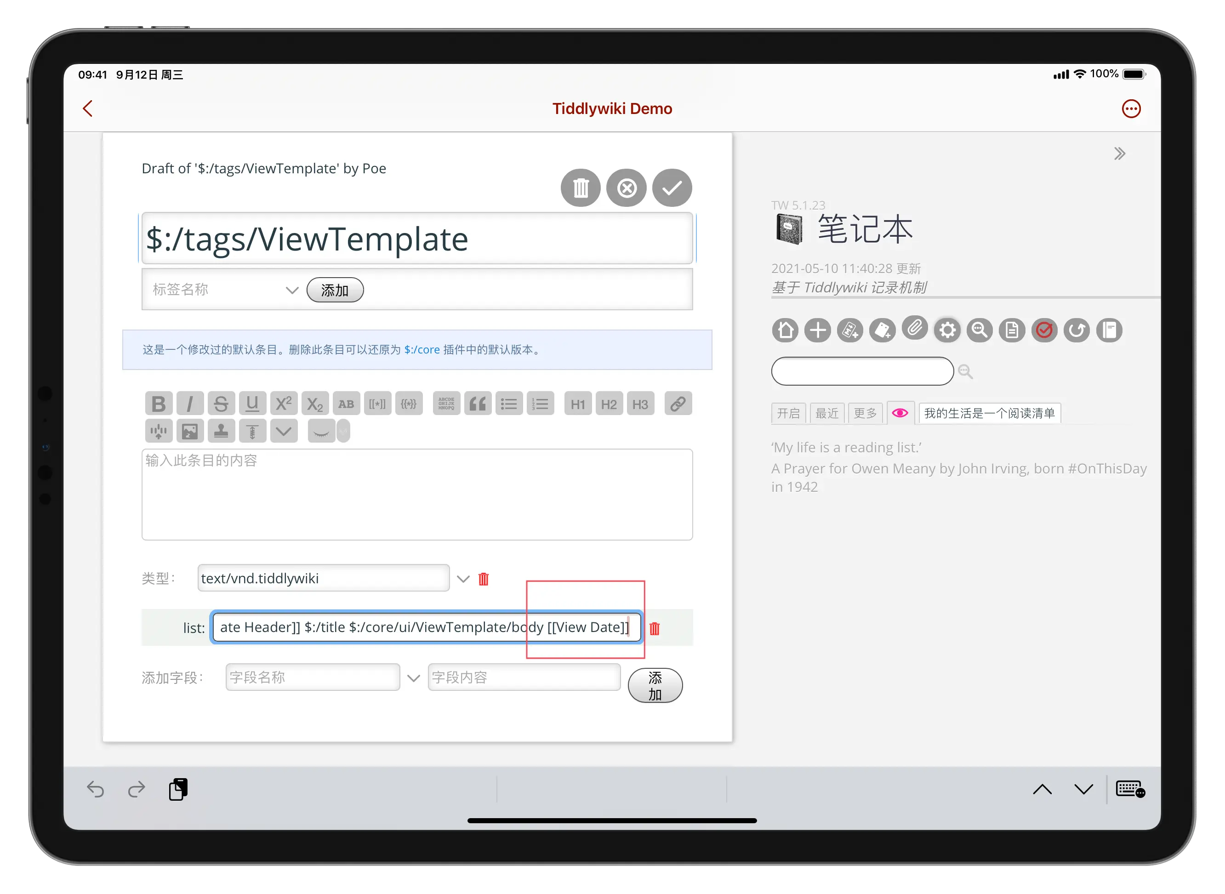Apply italic formatting
Viewport: 1225px width, 894px height.
[190, 404]
